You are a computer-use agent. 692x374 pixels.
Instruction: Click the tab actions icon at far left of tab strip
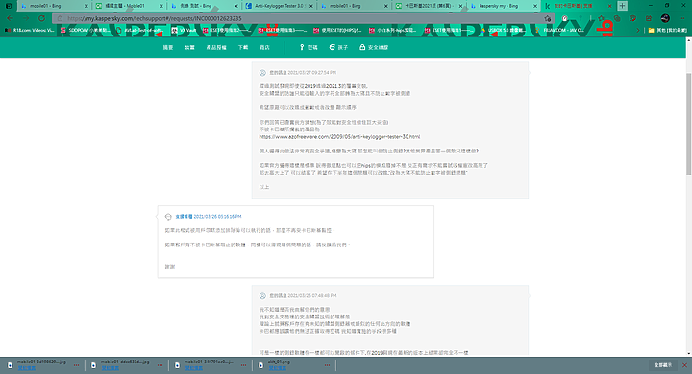pyautogui.click(x=9, y=6)
